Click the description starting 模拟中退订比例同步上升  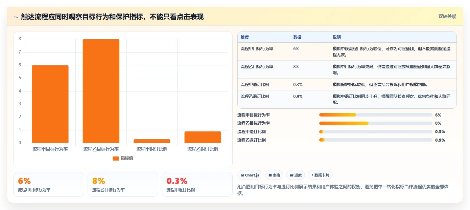pos(392,99)
